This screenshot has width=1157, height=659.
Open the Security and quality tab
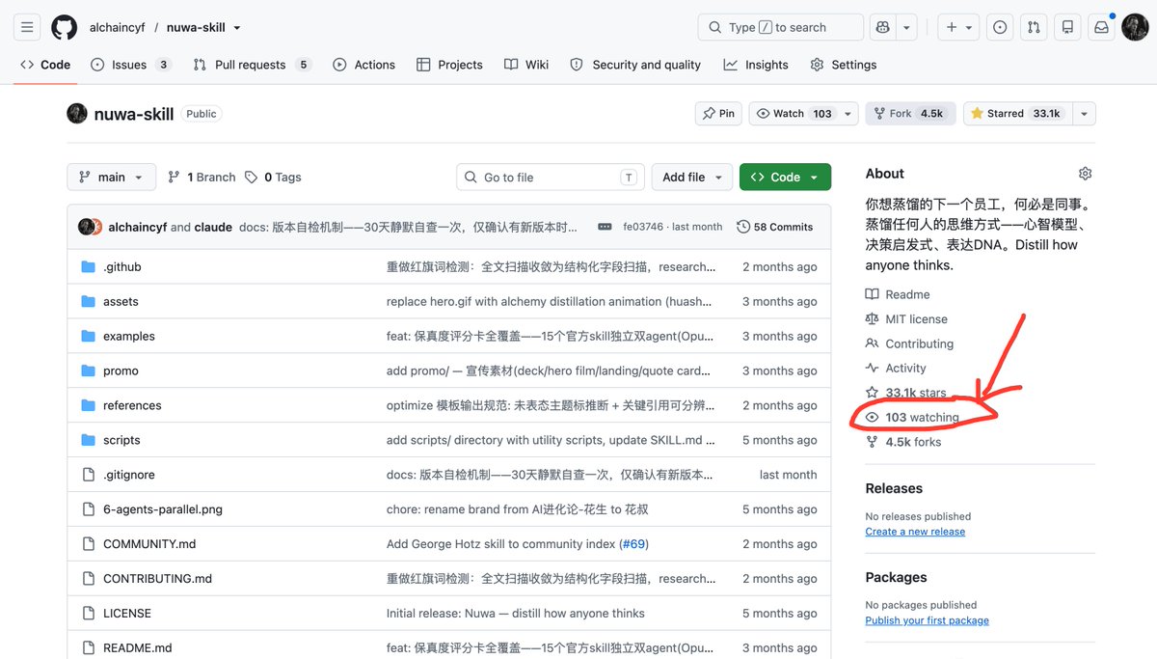635,65
